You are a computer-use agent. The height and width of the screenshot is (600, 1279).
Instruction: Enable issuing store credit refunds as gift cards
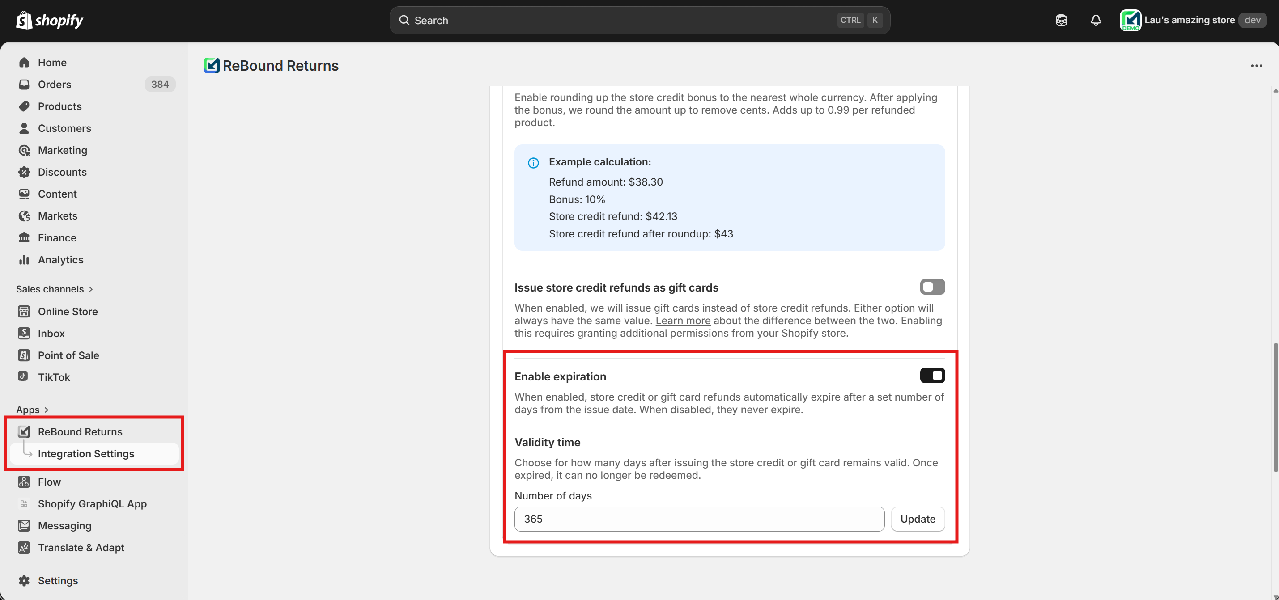932,287
